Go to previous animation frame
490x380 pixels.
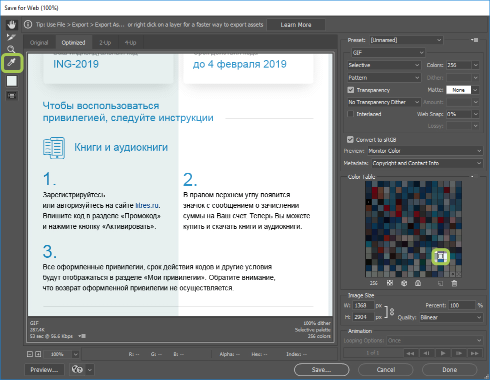(426, 353)
